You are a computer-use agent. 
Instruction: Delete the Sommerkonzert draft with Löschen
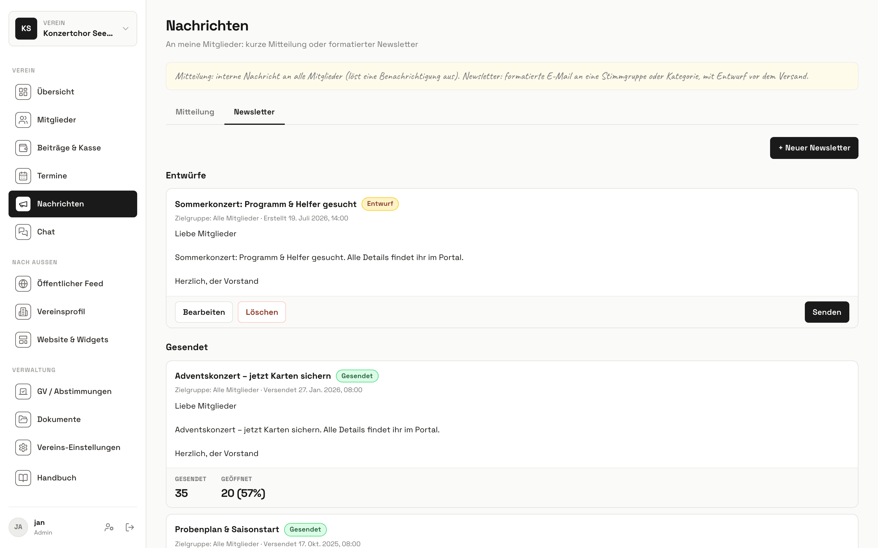[262, 312]
